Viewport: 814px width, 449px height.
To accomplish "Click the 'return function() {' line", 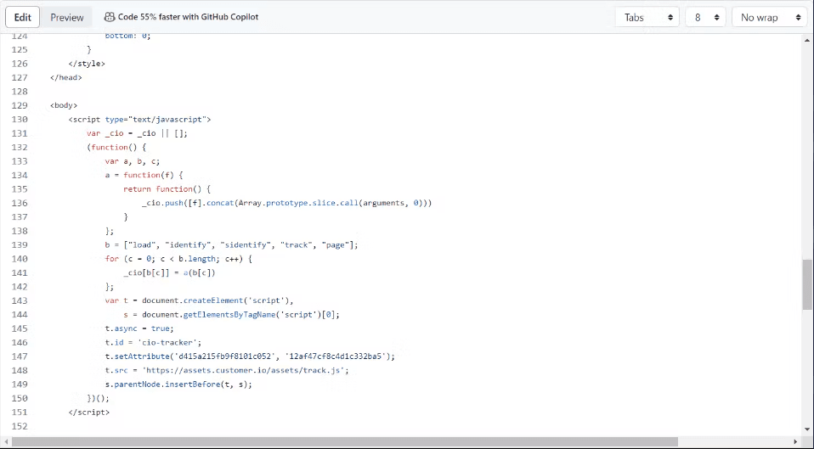I will [167, 189].
